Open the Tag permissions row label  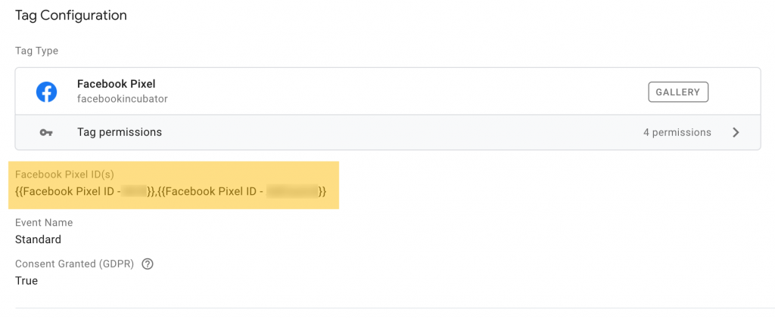120,132
